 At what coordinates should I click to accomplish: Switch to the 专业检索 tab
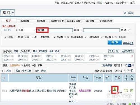[x=41, y=21]
